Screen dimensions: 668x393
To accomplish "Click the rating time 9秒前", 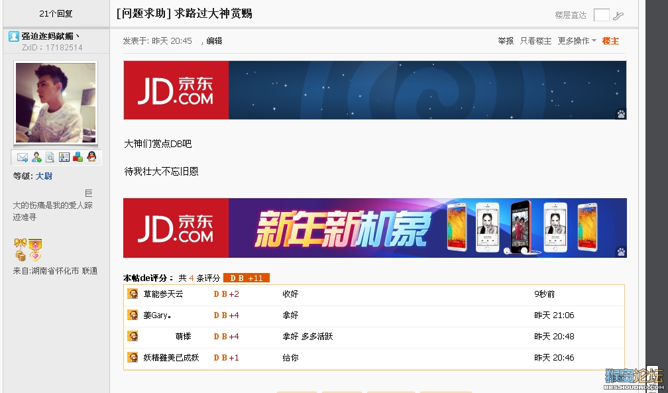I will point(545,294).
